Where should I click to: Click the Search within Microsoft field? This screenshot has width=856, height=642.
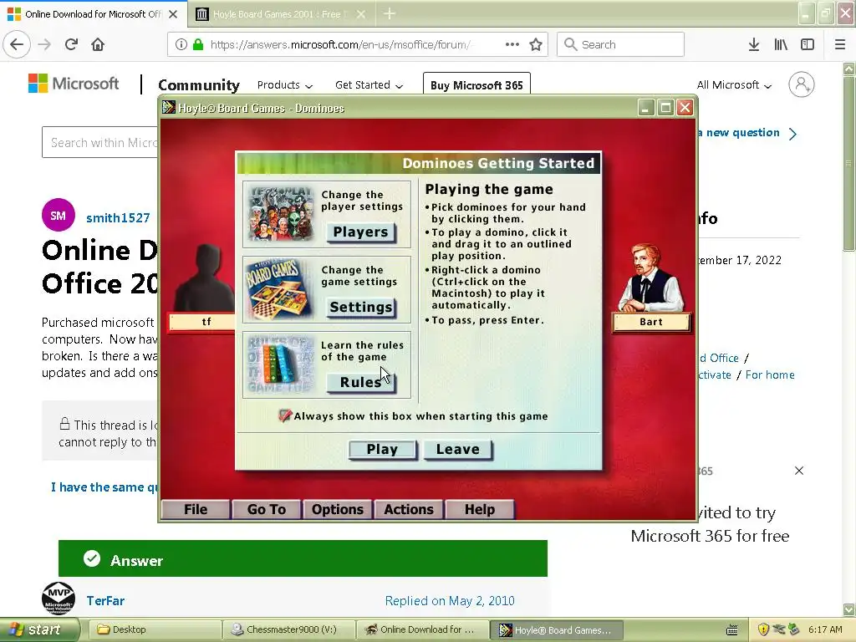[100, 142]
